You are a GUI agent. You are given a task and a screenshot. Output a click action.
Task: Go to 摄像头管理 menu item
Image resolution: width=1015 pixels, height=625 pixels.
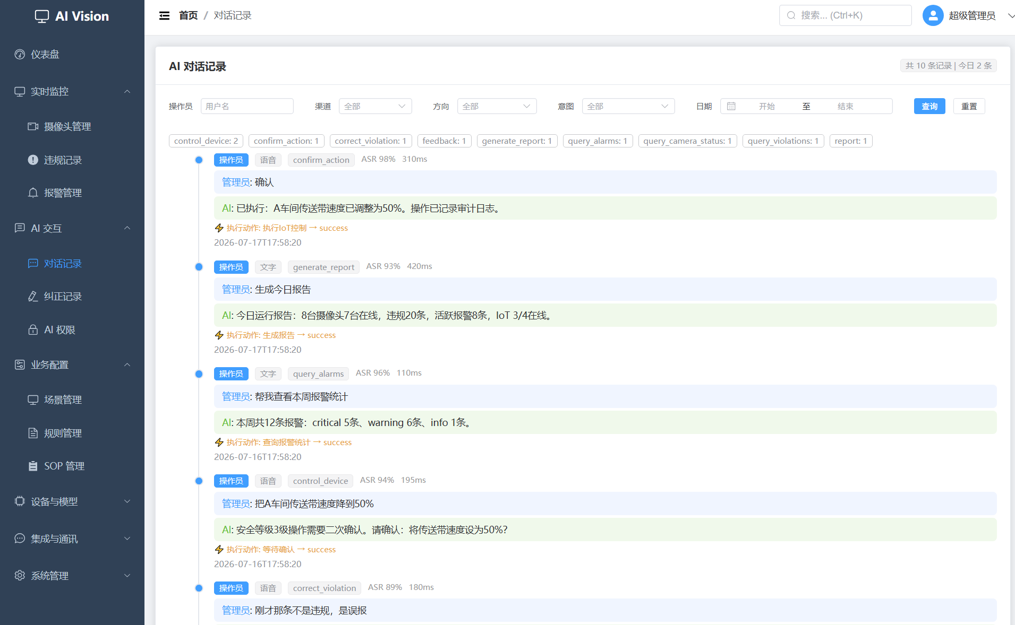[72, 126]
